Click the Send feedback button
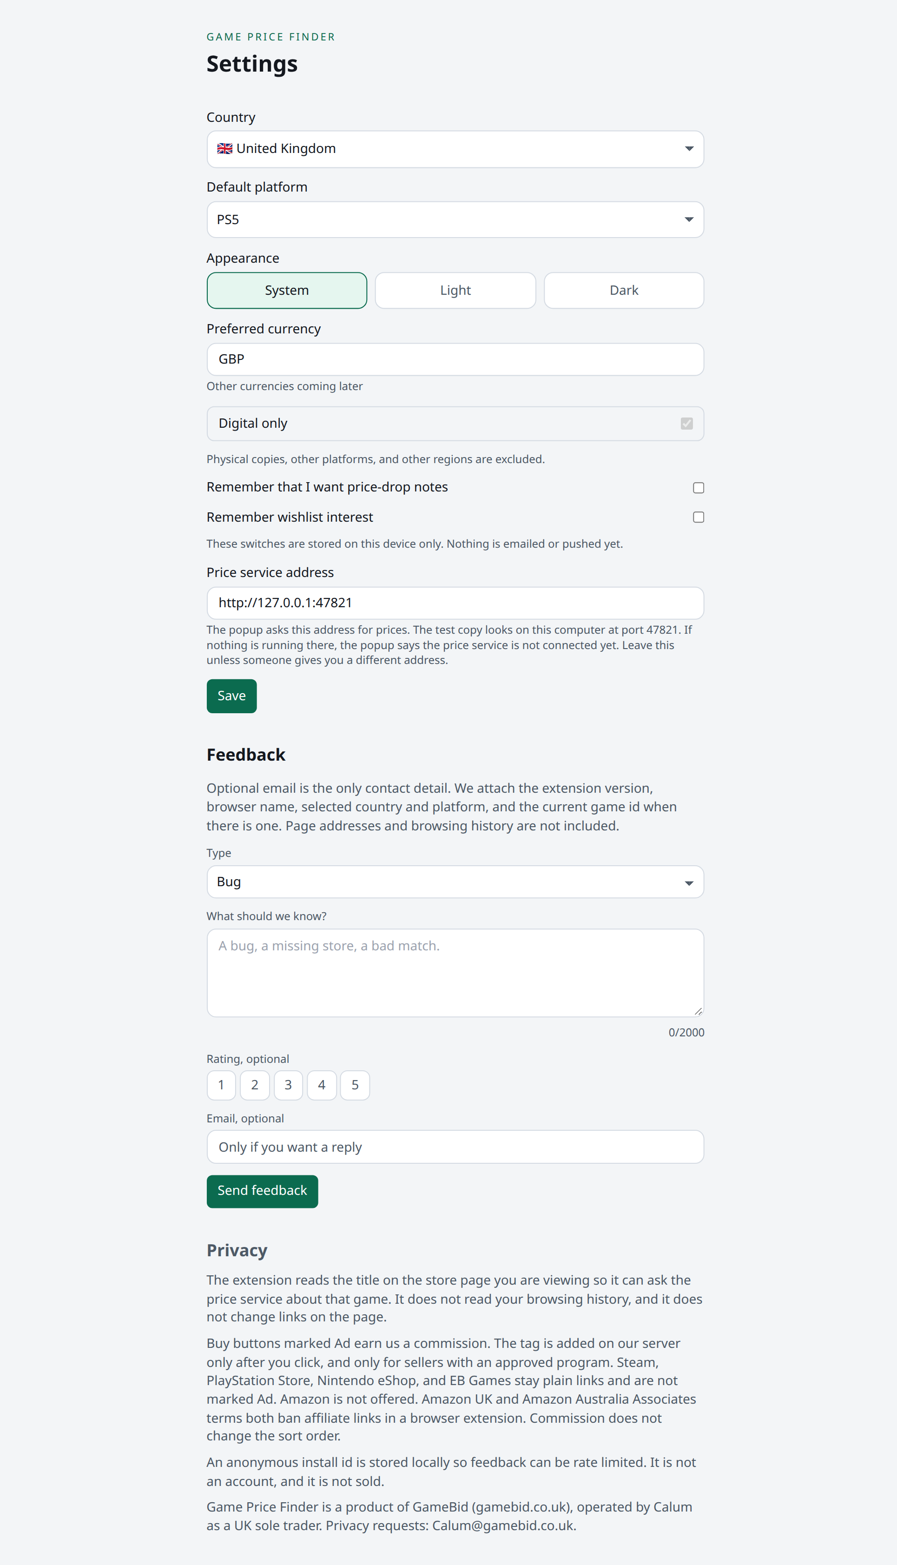Viewport: 897px width, 1565px height. click(263, 1191)
